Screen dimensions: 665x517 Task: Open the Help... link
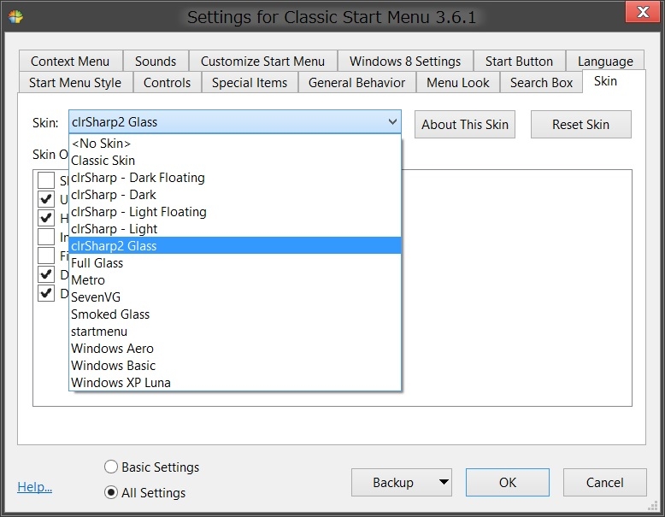[34, 487]
